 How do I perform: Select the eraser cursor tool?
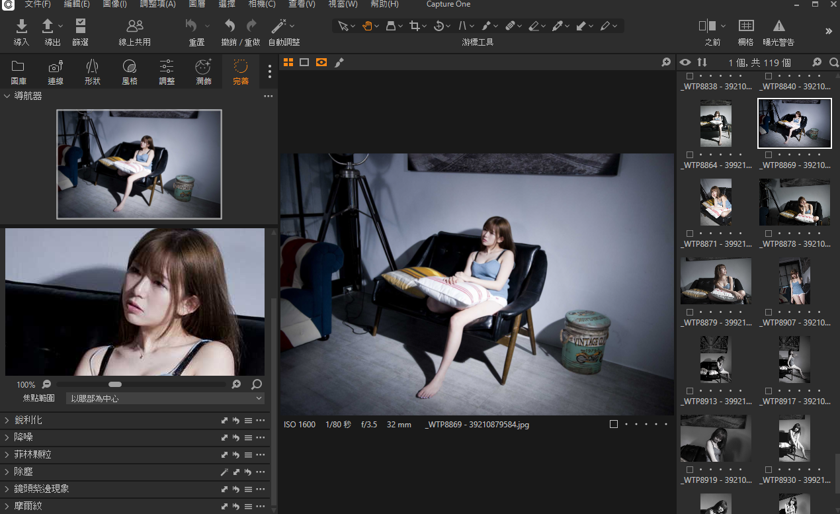click(534, 26)
